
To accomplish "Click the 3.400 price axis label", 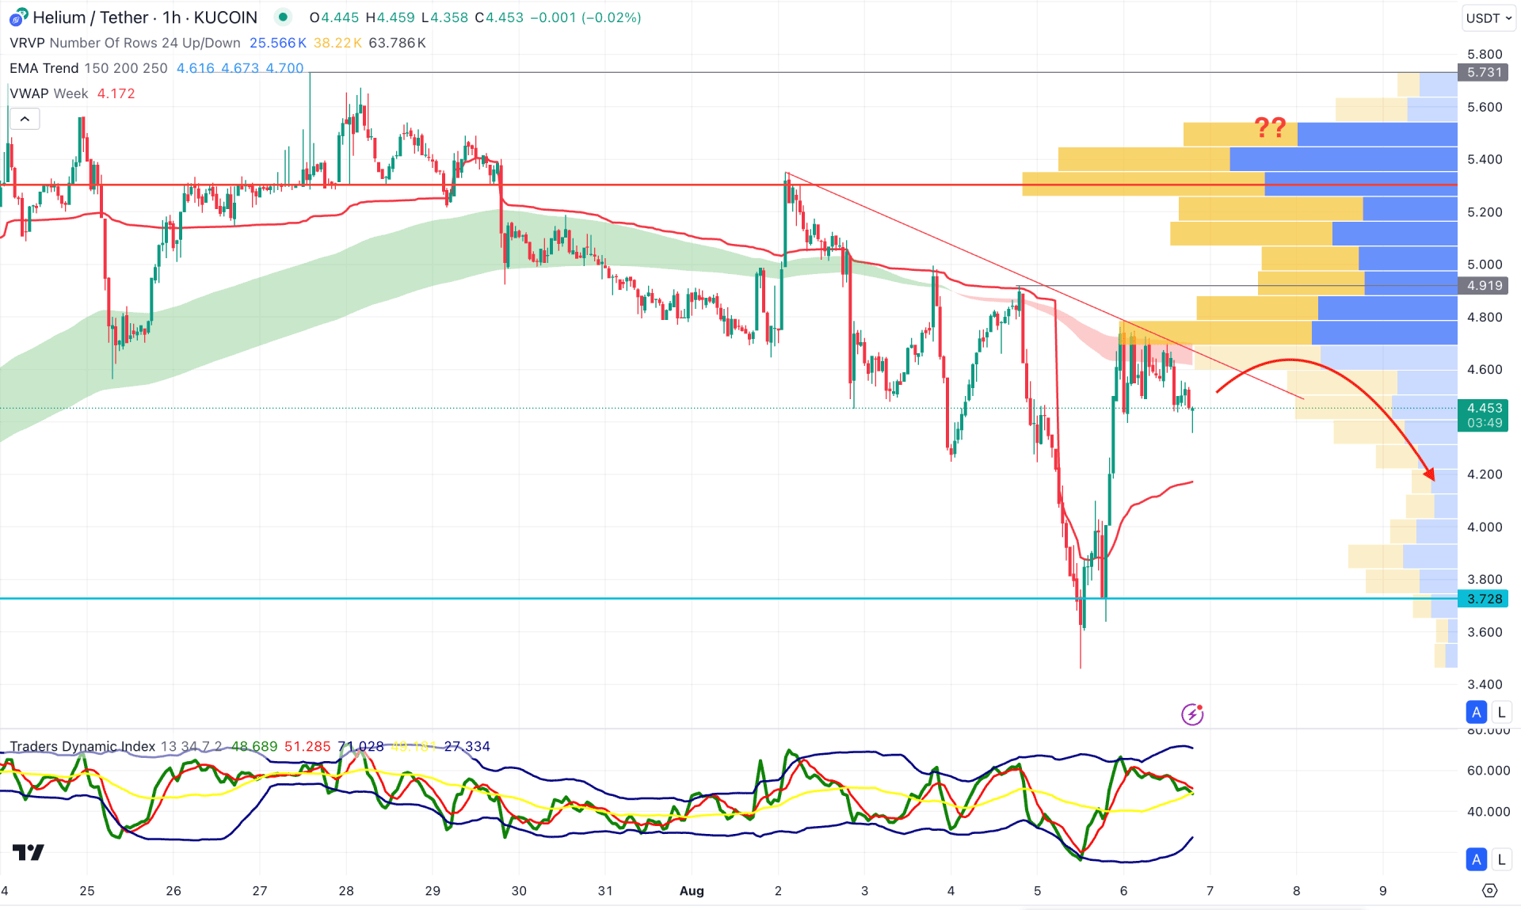I will (1485, 684).
